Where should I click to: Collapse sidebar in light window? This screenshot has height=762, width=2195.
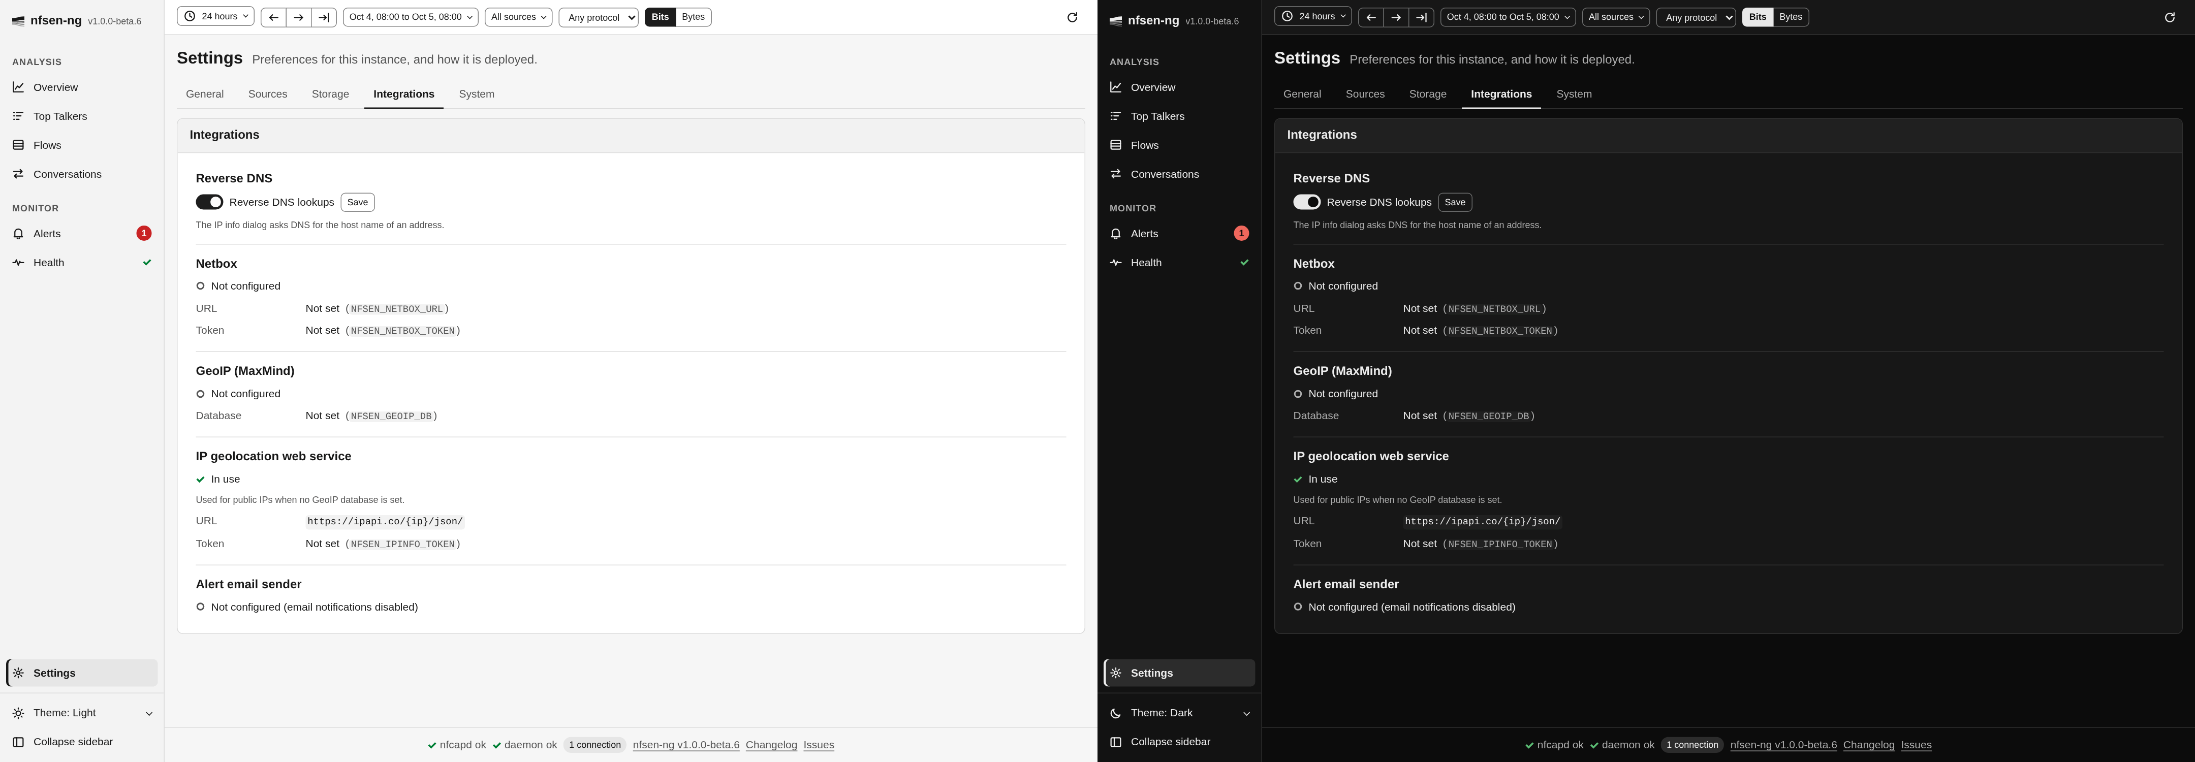tap(82, 742)
